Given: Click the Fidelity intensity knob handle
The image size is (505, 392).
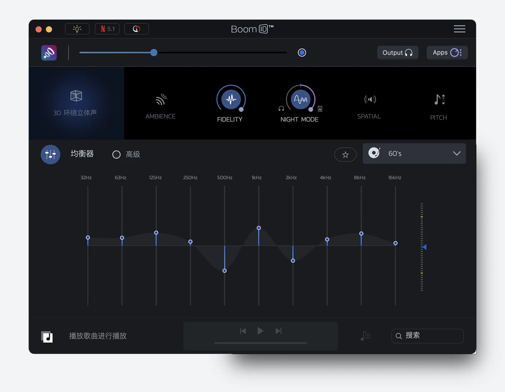Looking at the screenshot, I should (x=241, y=109).
